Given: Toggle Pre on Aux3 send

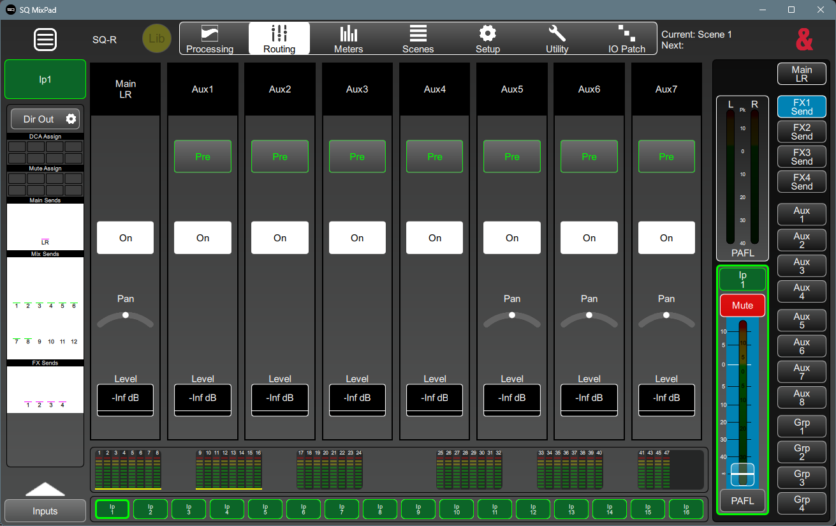Looking at the screenshot, I should (x=357, y=156).
